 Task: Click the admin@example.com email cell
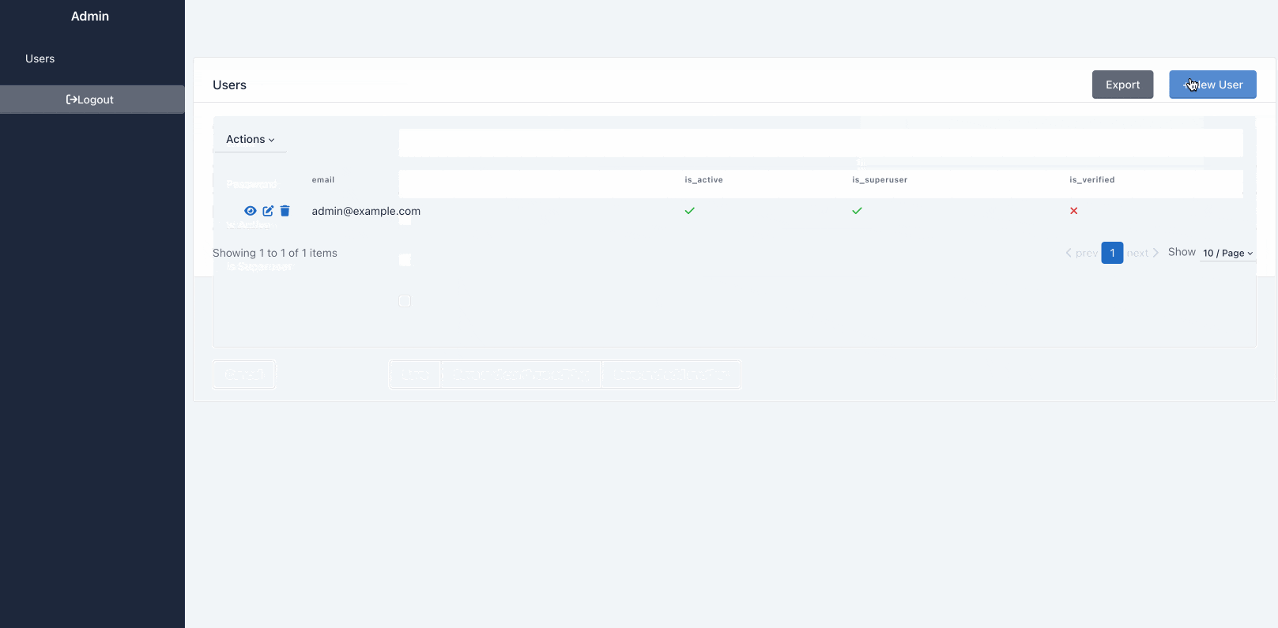coord(366,211)
